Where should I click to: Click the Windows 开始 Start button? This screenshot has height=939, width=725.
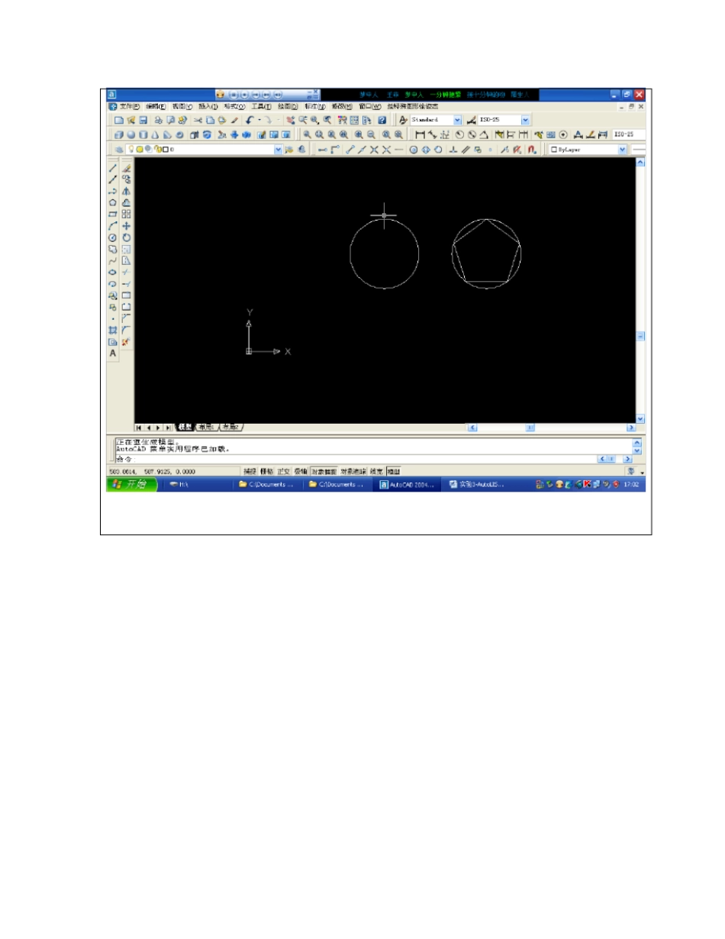point(131,484)
